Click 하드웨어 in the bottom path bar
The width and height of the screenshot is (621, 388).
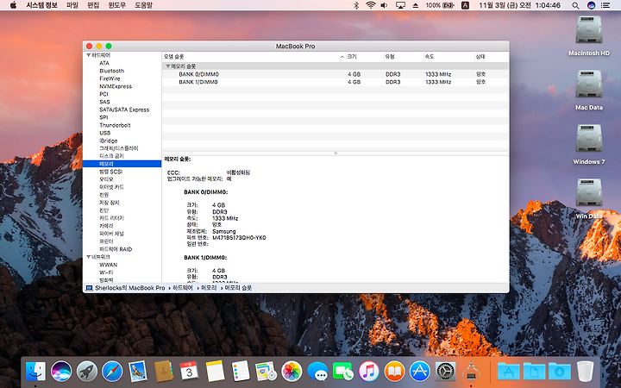pyautogui.click(x=183, y=288)
